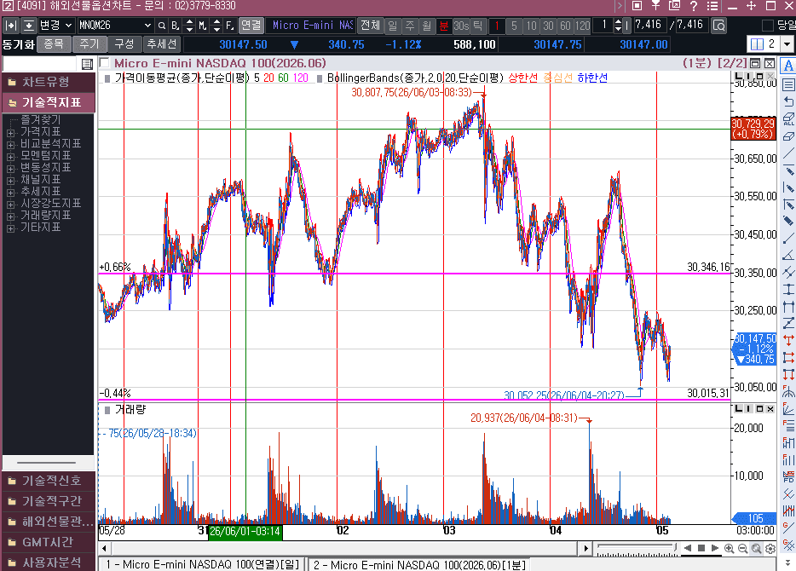Open the GMT시간 panel section
This screenshot has width=796, height=571.
click(49, 542)
